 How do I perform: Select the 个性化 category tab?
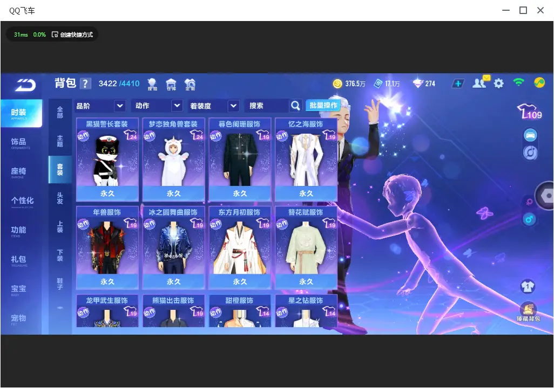pos(21,202)
